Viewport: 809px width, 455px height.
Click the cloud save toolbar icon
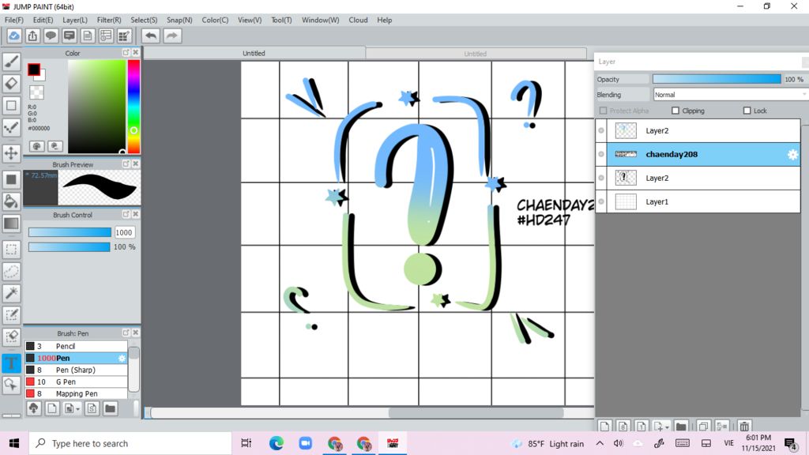pyautogui.click(x=14, y=36)
